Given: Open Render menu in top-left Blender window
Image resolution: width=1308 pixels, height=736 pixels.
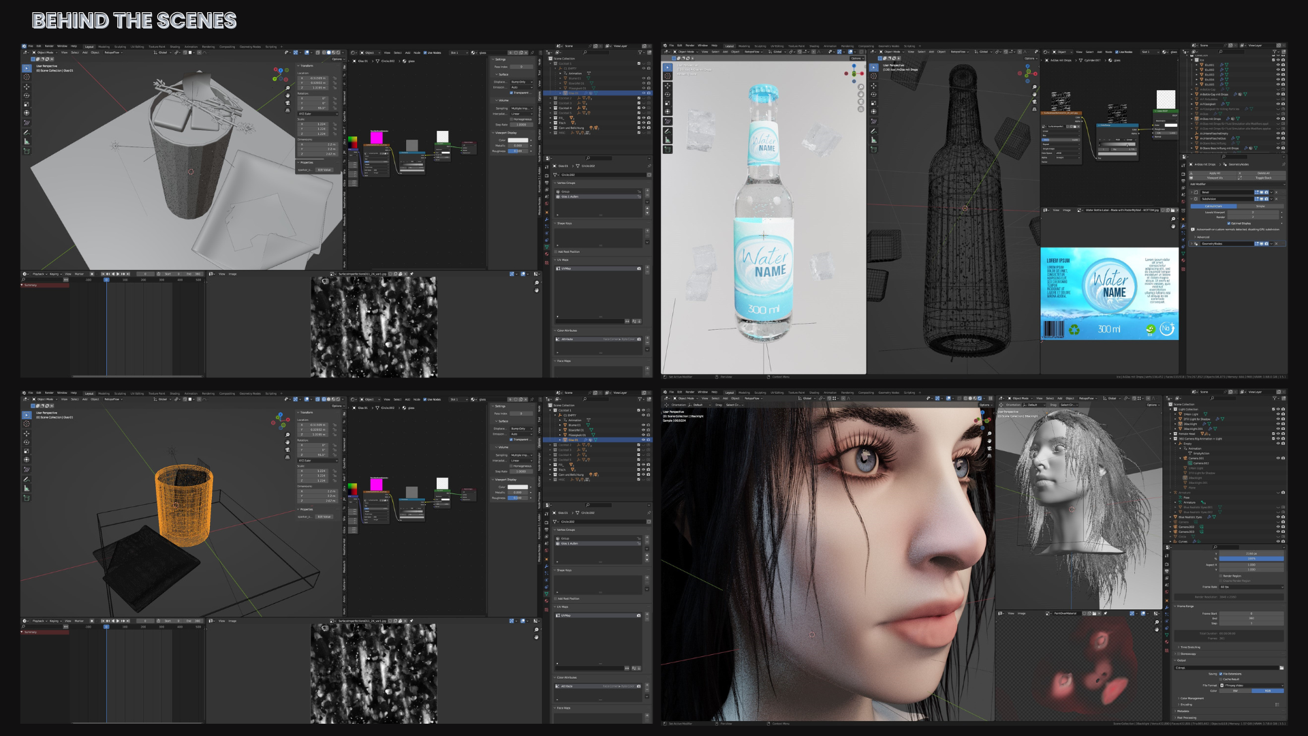Looking at the screenshot, I should point(49,46).
